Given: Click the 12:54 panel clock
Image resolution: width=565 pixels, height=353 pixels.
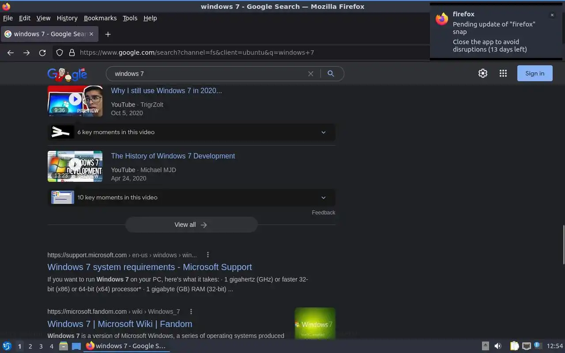Looking at the screenshot, I should tap(554, 346).
